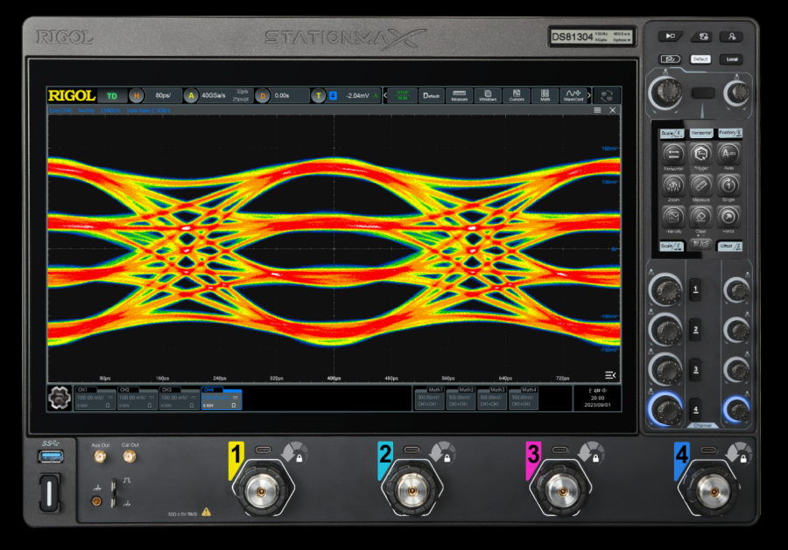Activate the Zoom softkey
The height and width of the screenshot is (550, 788).
coord(673,185)
